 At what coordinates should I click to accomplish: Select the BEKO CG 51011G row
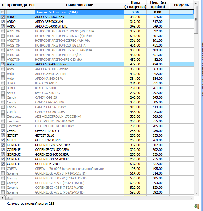[x=97, y=93]
